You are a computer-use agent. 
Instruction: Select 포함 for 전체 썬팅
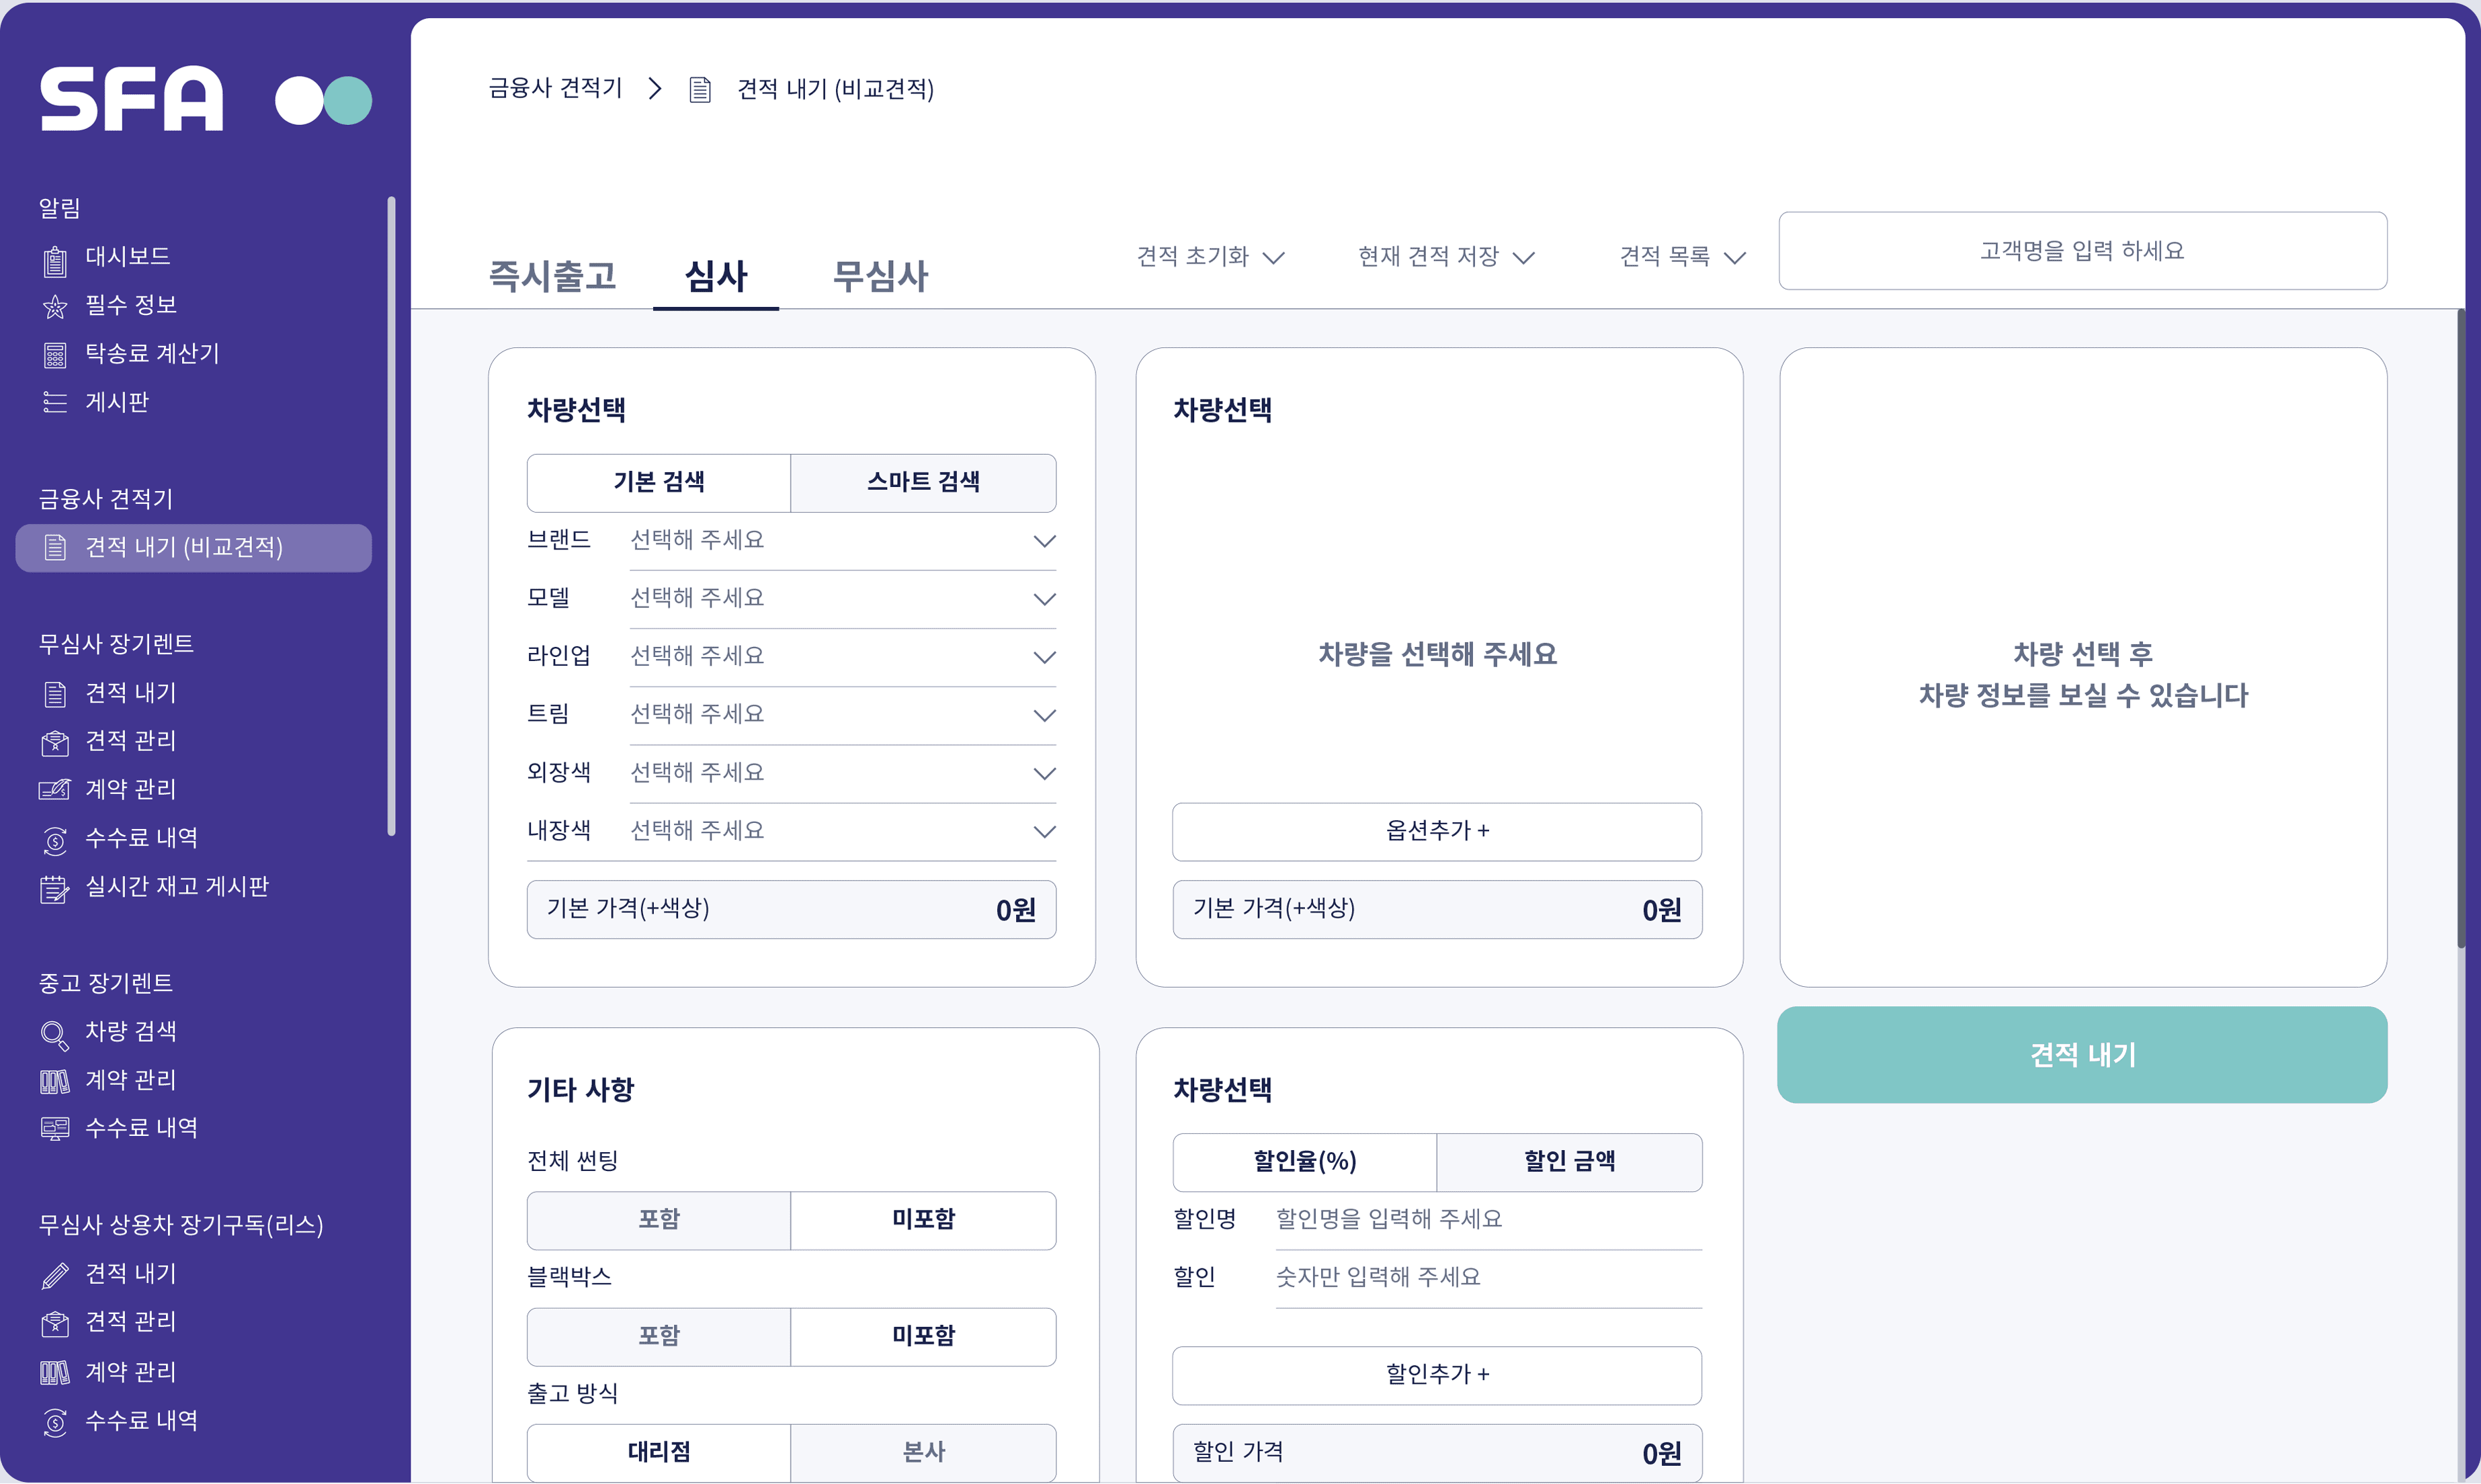[x=659, y=1219]
